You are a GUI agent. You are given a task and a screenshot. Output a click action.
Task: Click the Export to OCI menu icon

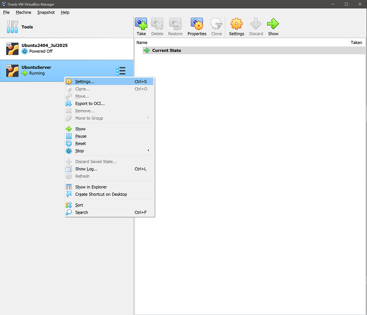[69, 103]
